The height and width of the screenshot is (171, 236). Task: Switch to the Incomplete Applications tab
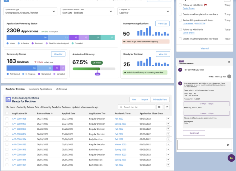point(40,89)
